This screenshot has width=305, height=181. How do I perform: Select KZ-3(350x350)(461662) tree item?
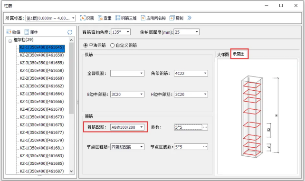tap(42, 86)
